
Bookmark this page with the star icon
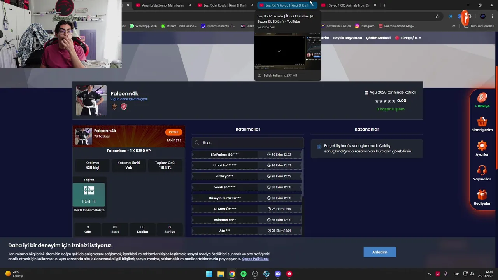437,16
